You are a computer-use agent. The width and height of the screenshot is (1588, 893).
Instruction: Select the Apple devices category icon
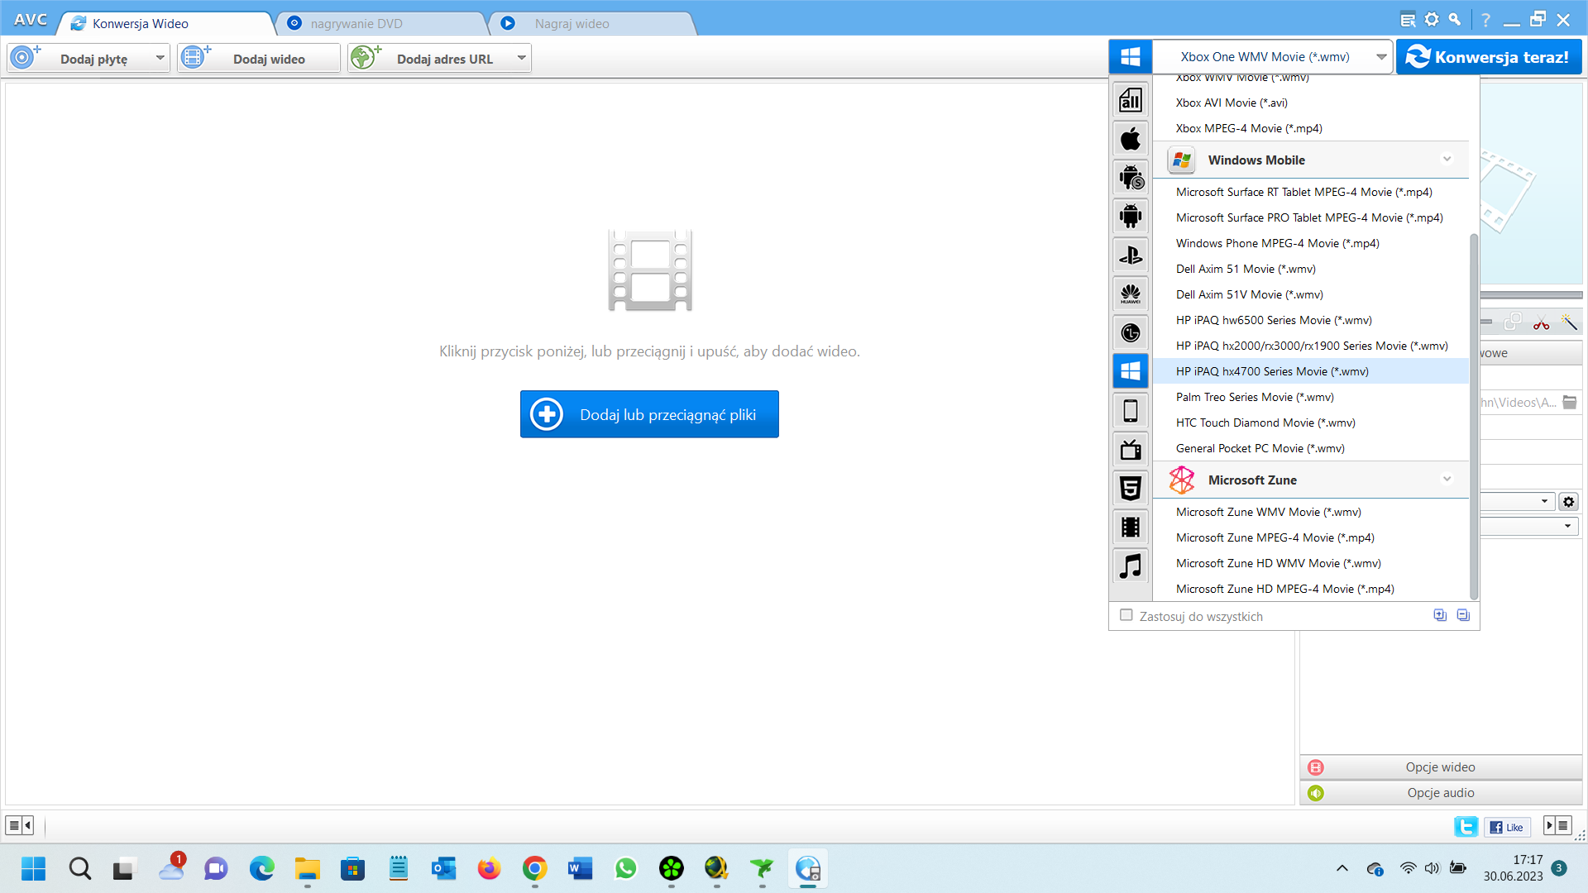point(1131,138)
